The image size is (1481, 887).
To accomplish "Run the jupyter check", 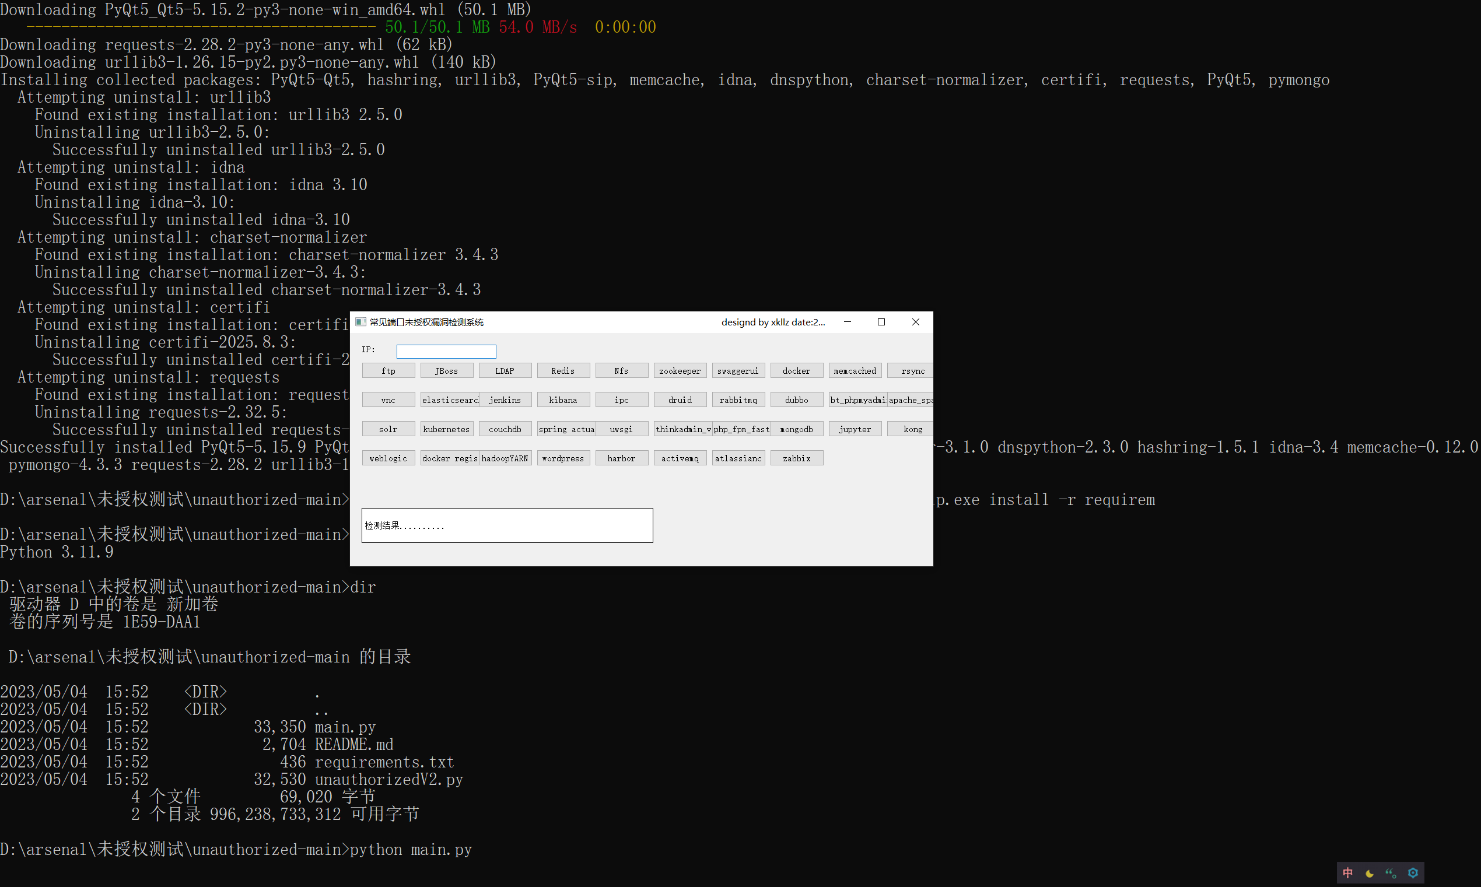I will 855,429.
